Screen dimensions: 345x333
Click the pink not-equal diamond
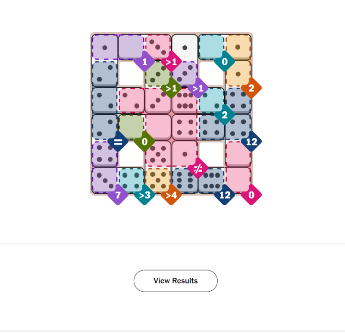198,168
